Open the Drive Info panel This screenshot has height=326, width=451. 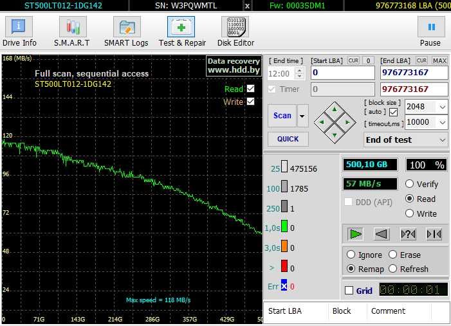tap(19, 32)
